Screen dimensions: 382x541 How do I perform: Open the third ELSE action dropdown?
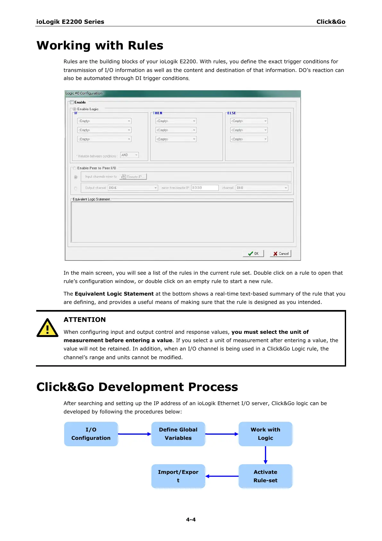pyautogui.click(x=249, y=139)
